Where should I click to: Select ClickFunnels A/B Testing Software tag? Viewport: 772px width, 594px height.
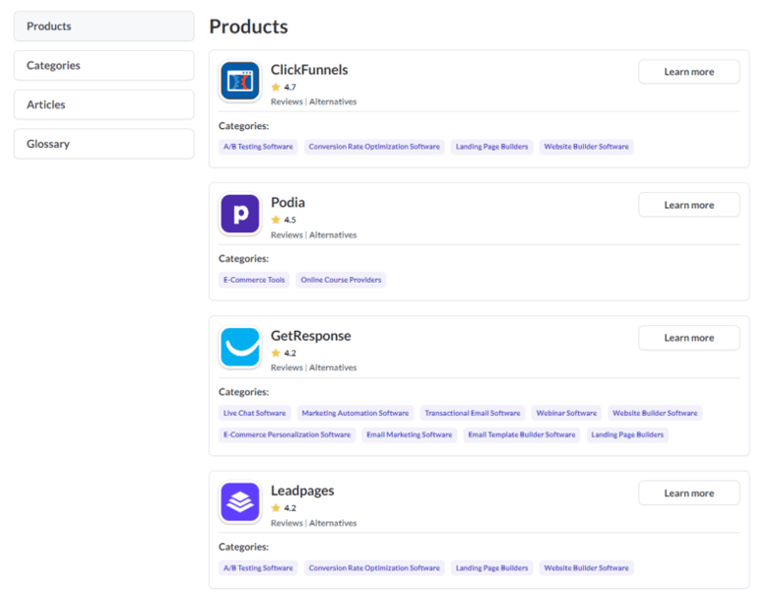click(x=258, y=147)
